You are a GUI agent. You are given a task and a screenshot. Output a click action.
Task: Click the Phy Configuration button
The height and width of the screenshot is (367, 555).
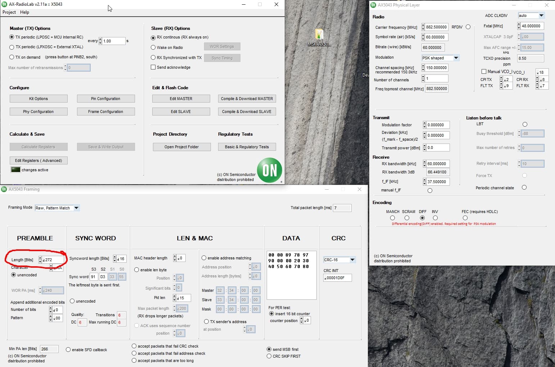pyautogui.click(x=39, y=112)
